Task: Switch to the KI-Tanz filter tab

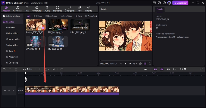Action: pyautogui.click(x=79, y=16)
